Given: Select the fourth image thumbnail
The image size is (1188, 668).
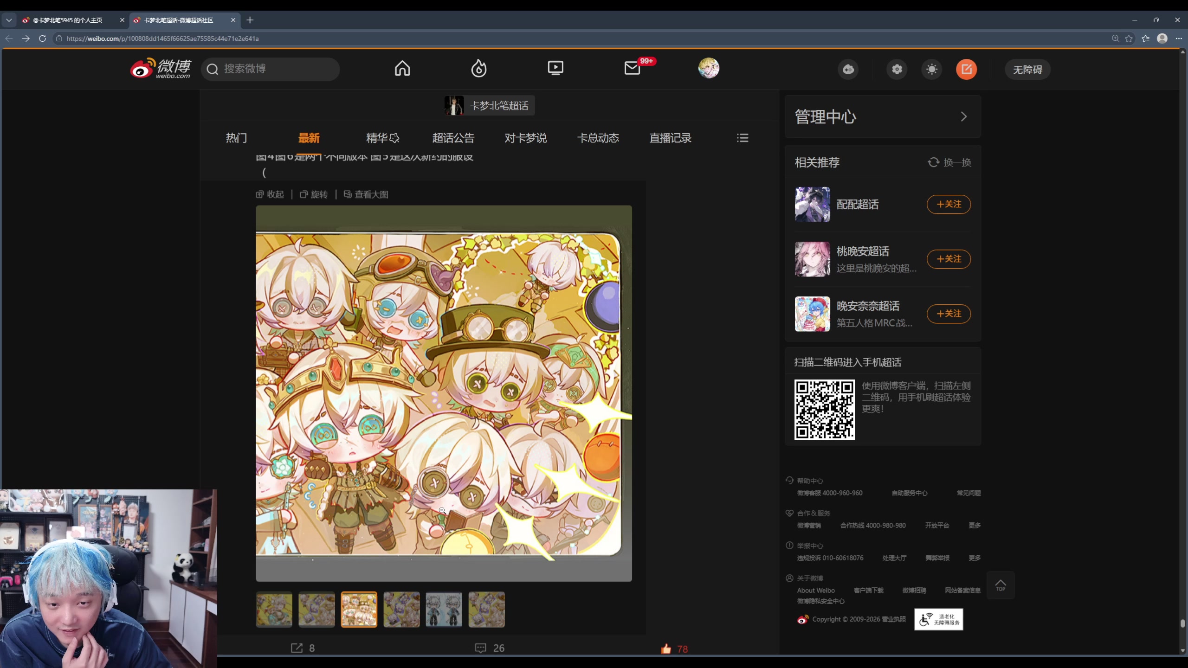Looking at the screenshot, I should tap(402, 610).
